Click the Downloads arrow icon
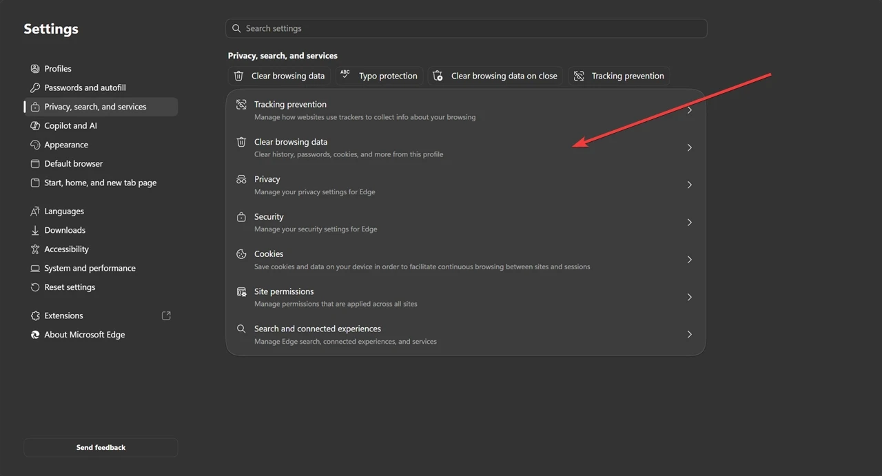Screen dimensions: 882x476 tap(35, 230)
